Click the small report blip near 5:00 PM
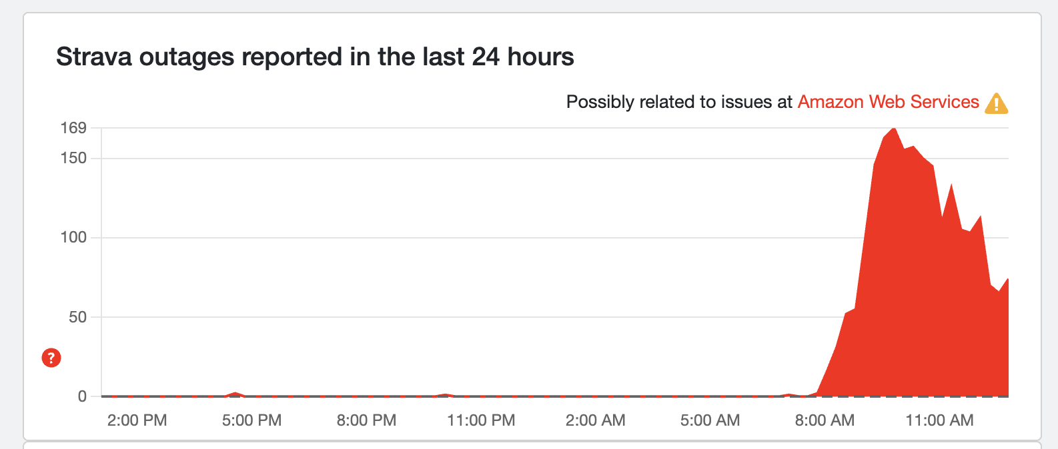1058x449 pixels. 235,394
